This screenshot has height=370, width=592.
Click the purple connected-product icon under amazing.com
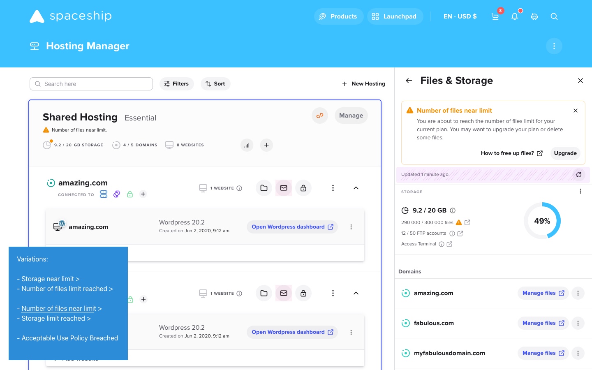pyautogui.click(x=117, y=194)
